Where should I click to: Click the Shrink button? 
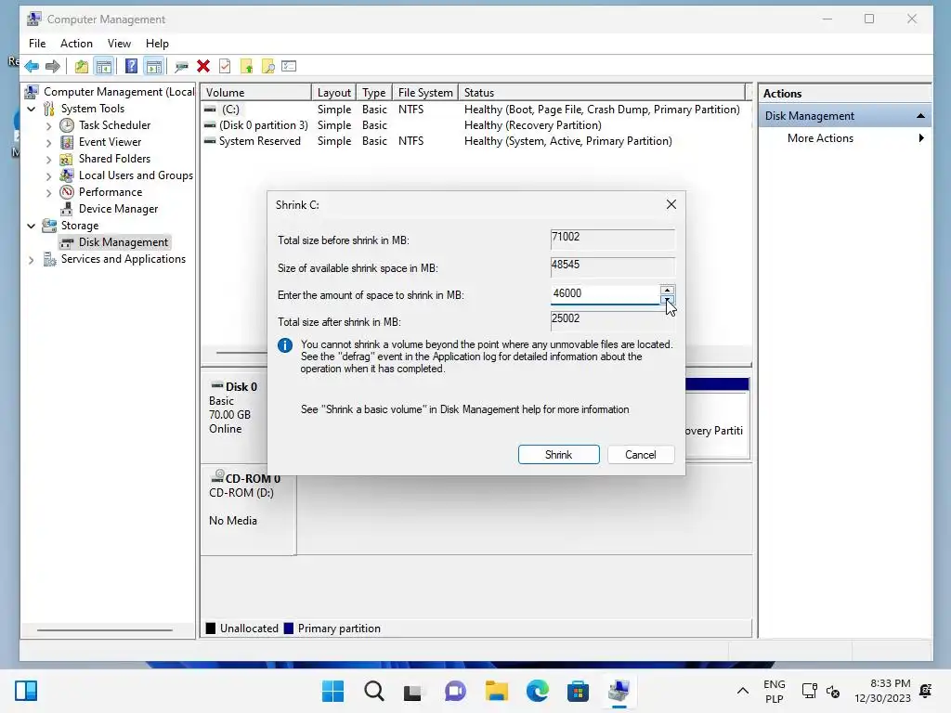[558, 455]
